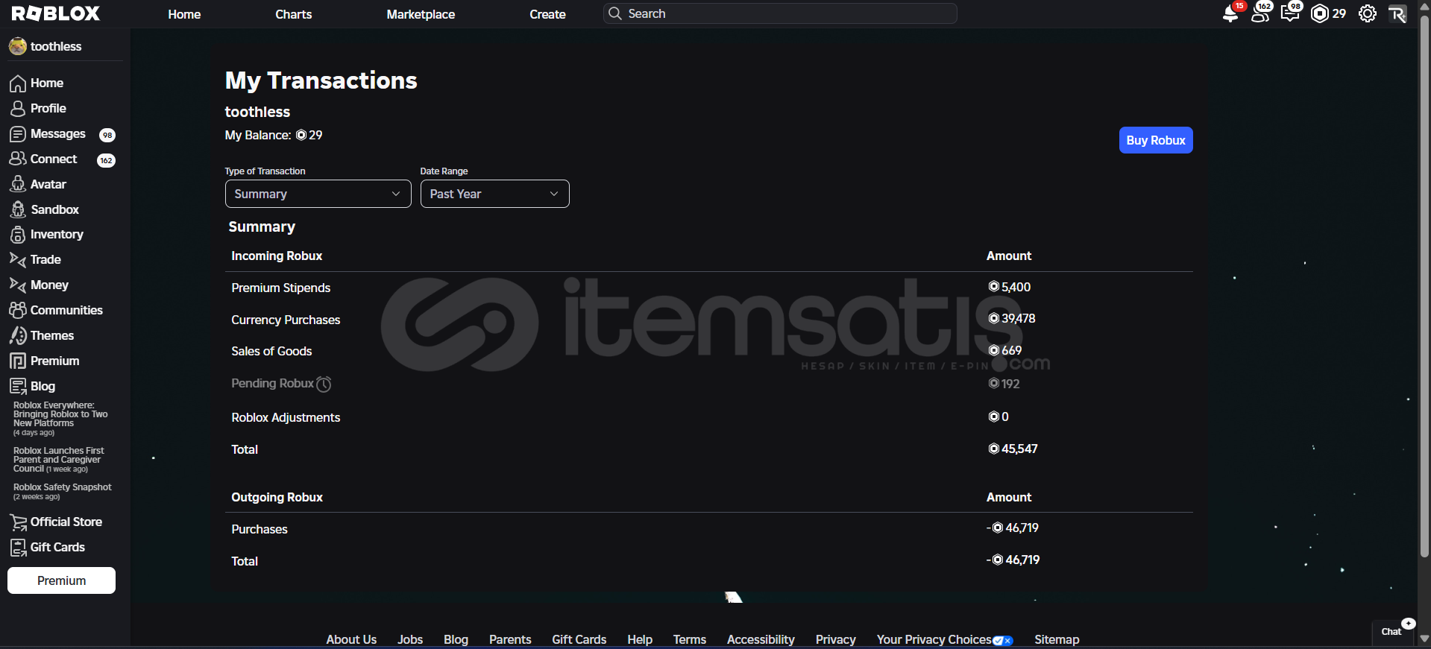Open the Jobs footer link
The image size is (1431, 649).
410,639
